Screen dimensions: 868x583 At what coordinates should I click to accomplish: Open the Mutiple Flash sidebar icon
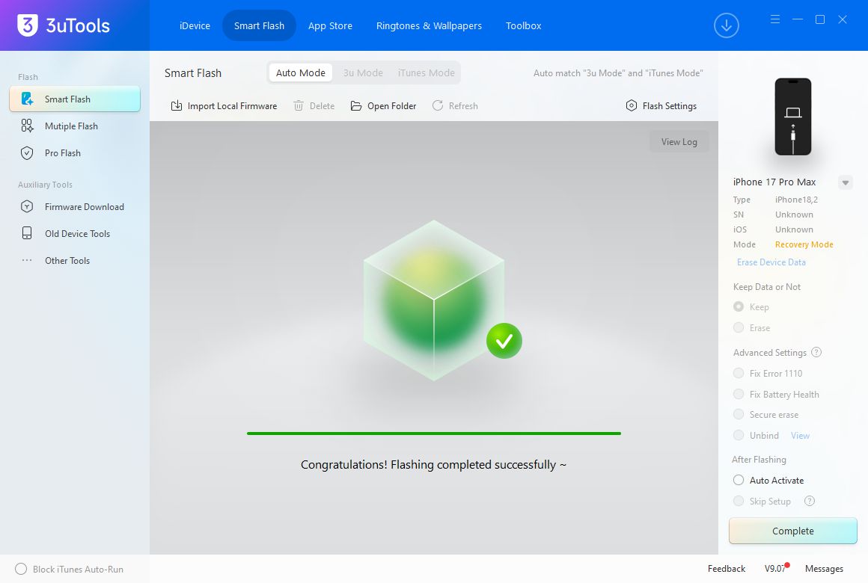(x=27, y=126)
